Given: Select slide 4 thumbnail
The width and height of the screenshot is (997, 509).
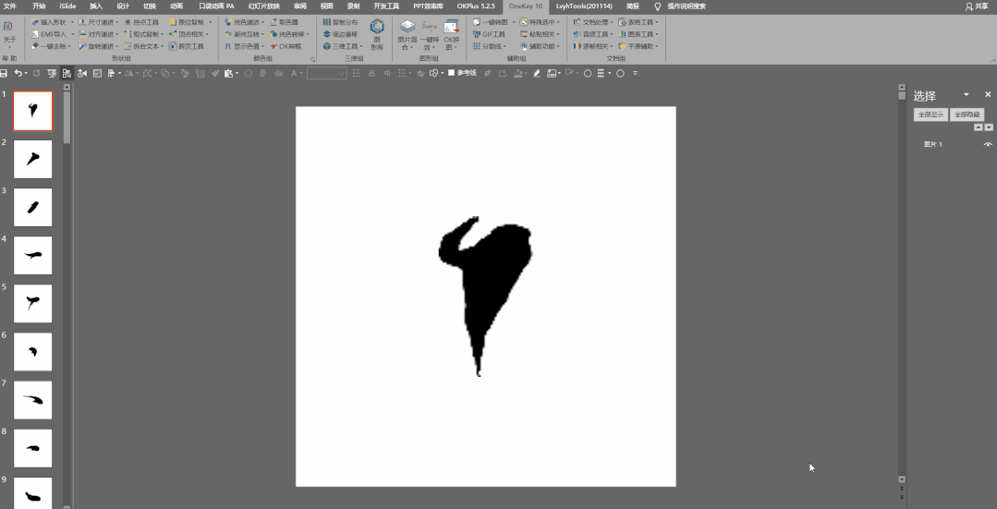Looking at the screenshot, I should pyautogui.click(x=33, y=256).
